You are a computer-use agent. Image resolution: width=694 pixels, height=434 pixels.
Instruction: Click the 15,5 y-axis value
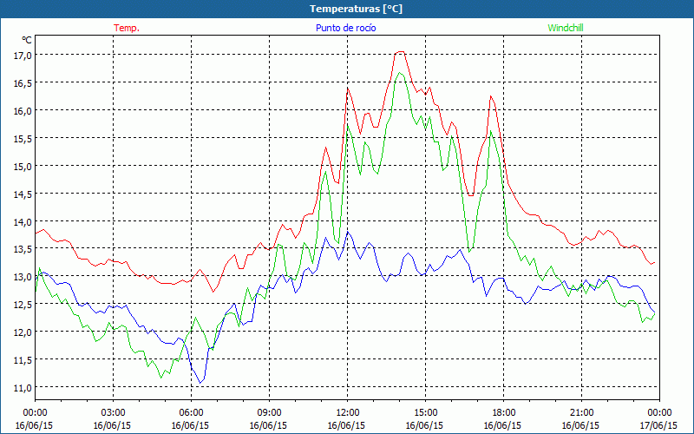(x=24, y=138)
